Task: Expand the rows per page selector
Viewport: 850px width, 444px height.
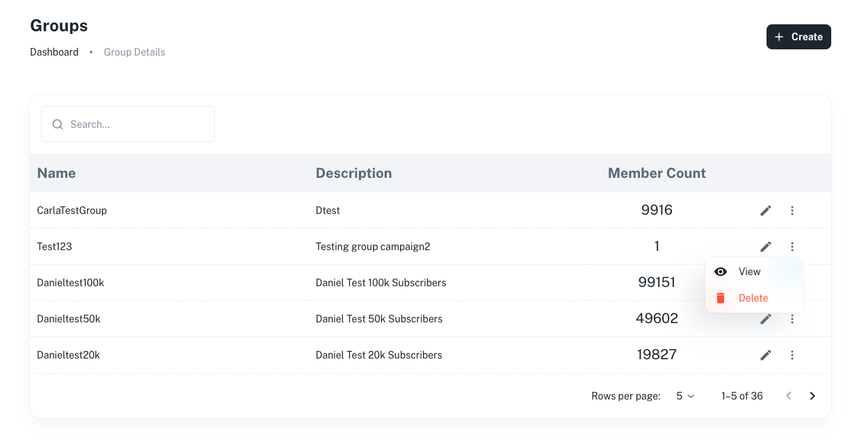Action: coord(685,396)
